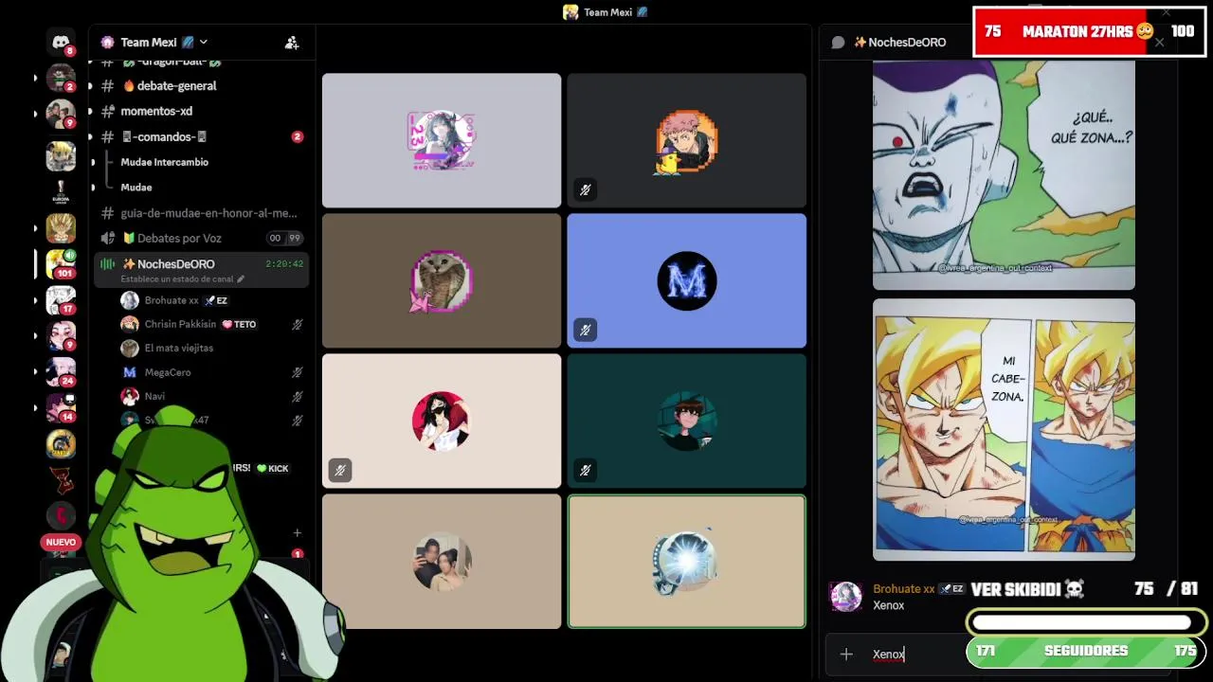Select the couple photo avatar video tile
Image resolution: width=1213 pixels, height=682 pixels.
pos(442,561)
